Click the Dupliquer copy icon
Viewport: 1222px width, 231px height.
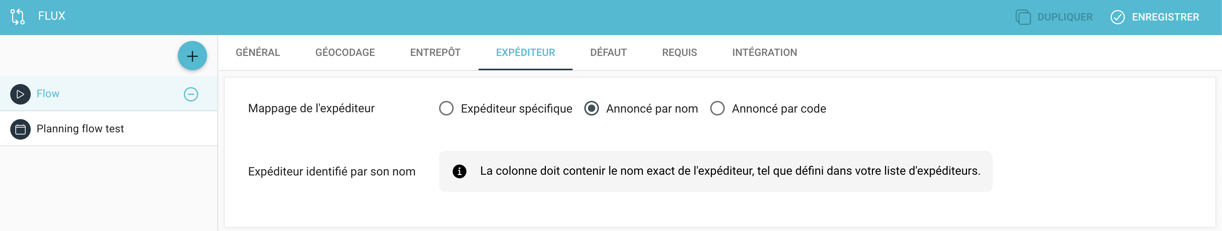coord(1023,17)
